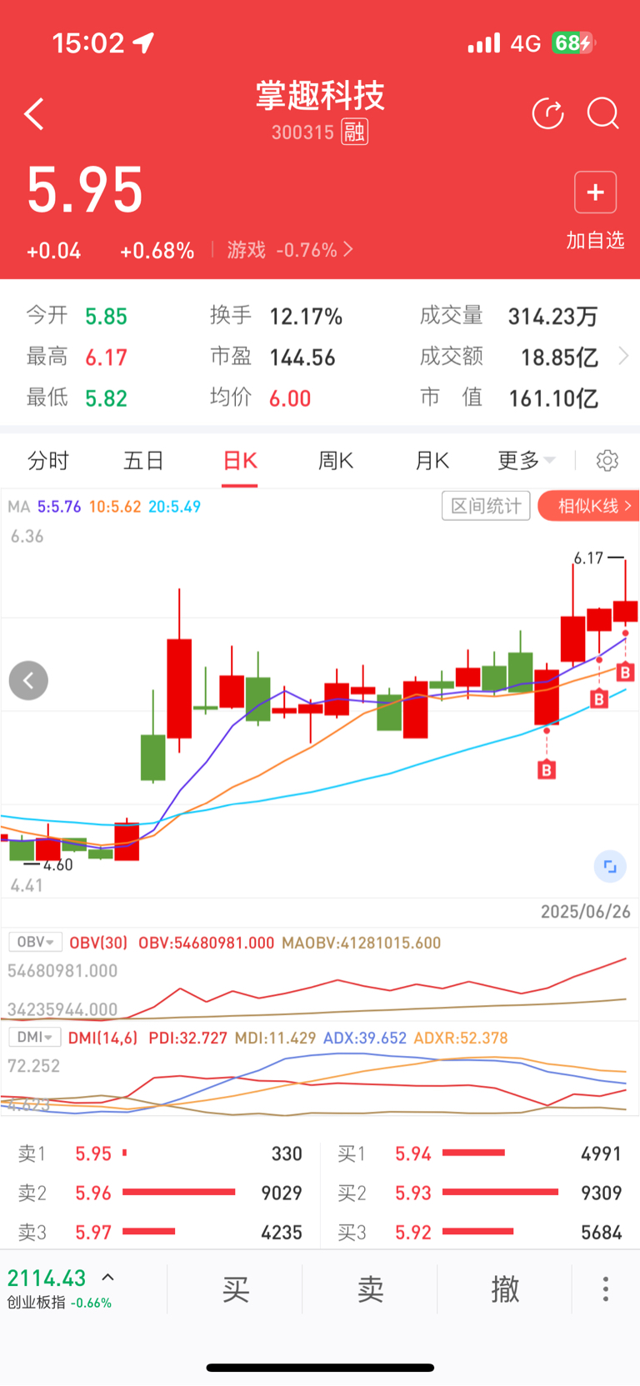Viewport: 640px width, 1386px height.
Task: Select 买2 price 5.93 row
Action: [x=480, y=1193]
